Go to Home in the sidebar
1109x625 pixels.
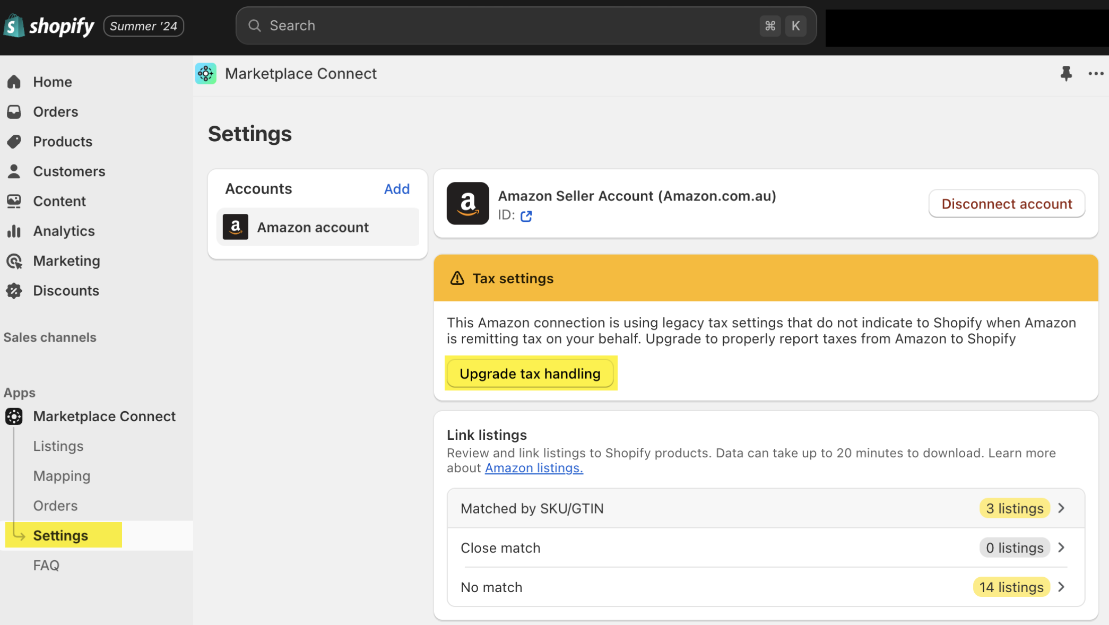(53, 82)
